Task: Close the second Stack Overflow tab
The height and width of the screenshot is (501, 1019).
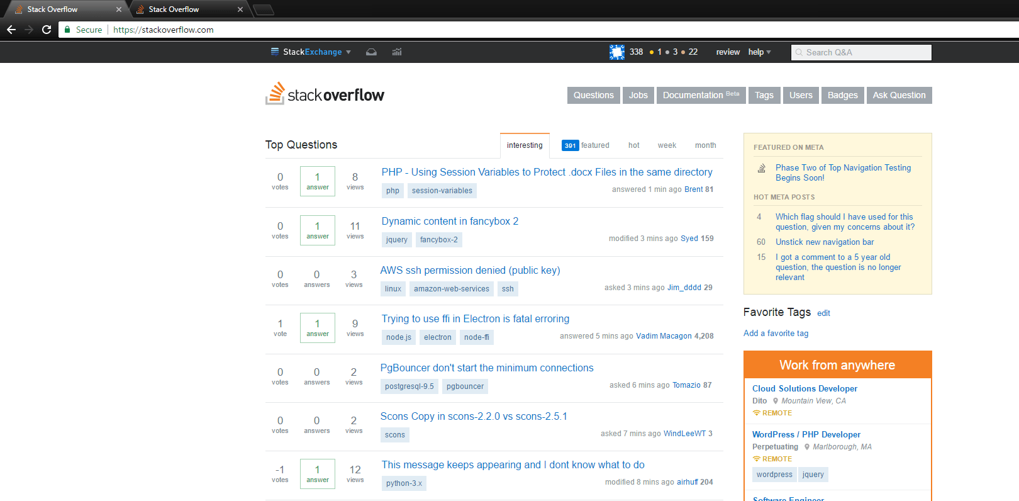Action: coord(240,9)
